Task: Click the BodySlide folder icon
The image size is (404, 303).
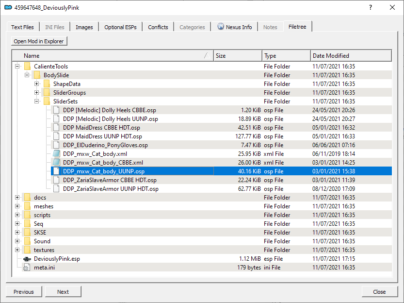Action: click(37, 75)
